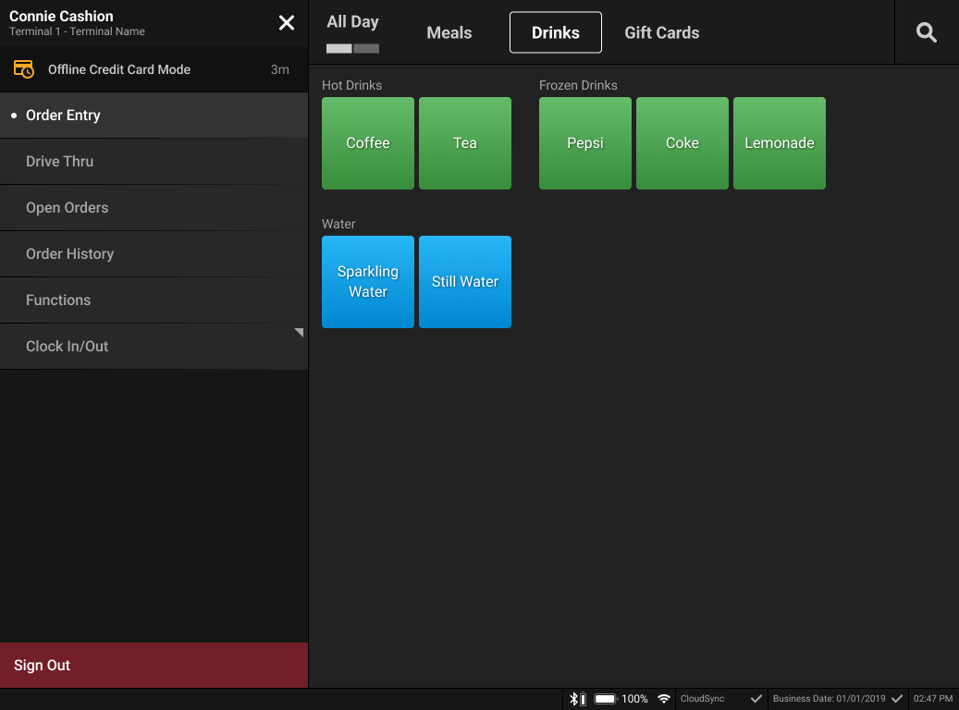This screenshot has height=710, width=959.
Task: Select Sparkling Water from the Water section
Action: tap(367, 282)
